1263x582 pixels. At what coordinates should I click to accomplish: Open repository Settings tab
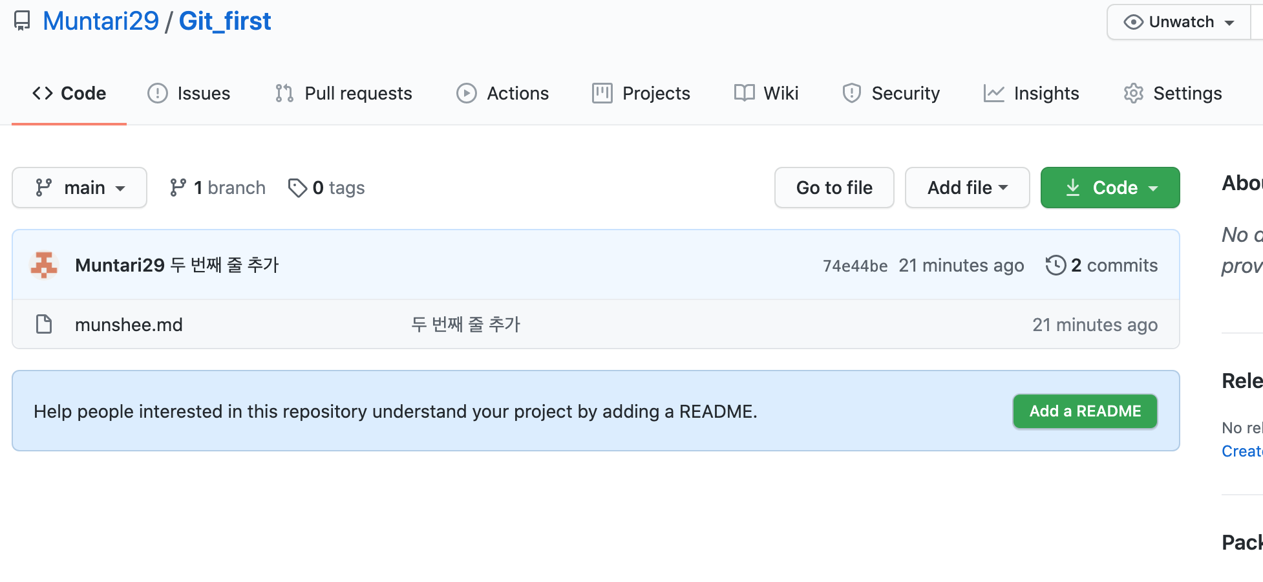1173,93
